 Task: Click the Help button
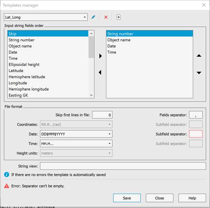click(x=192, y=198)
